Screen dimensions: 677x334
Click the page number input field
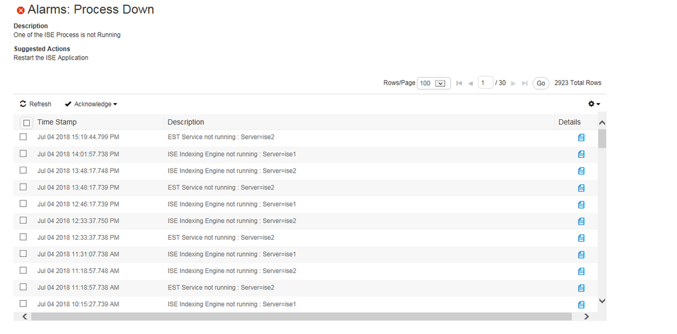pyautogui.click(x=485, y=83)
